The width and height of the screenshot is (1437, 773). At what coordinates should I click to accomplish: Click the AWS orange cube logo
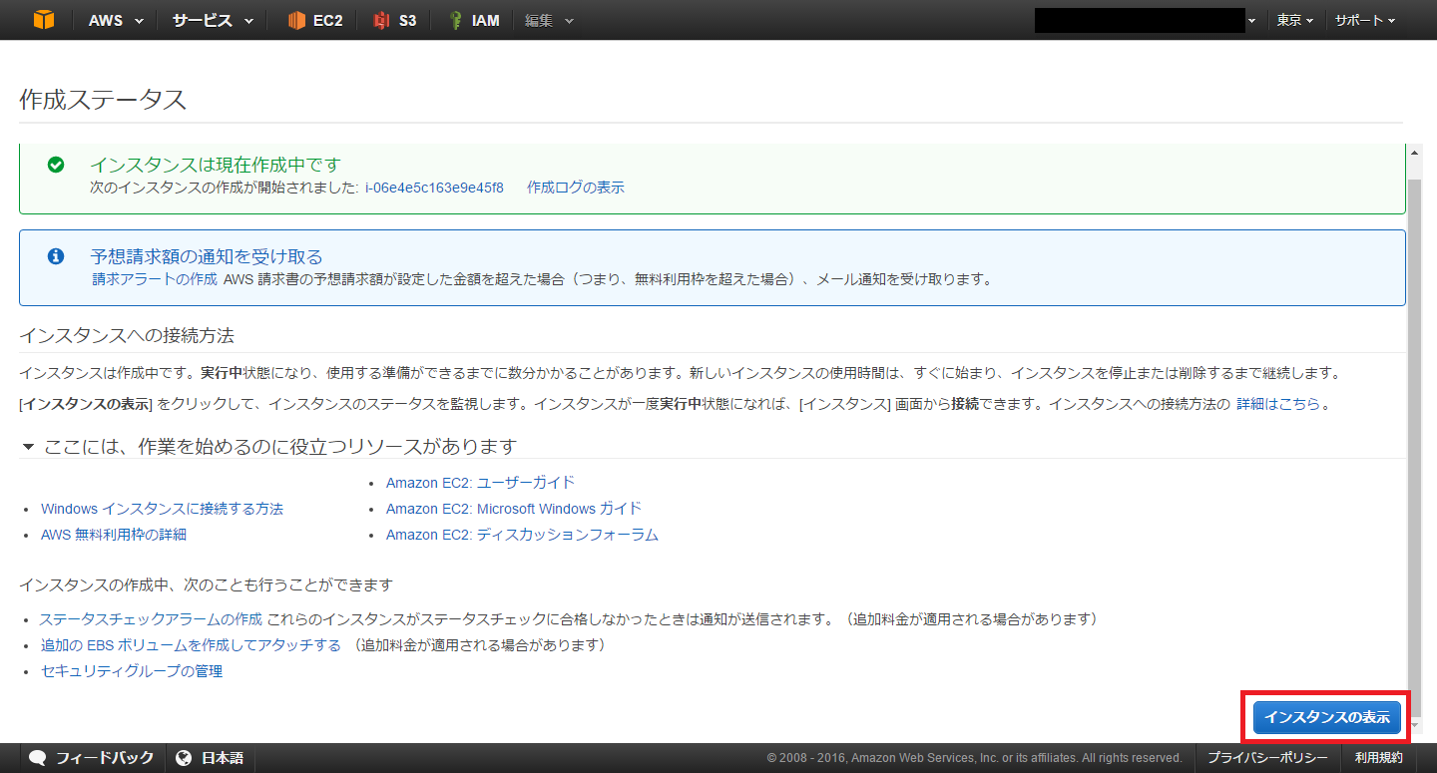[x=43, y=20]
